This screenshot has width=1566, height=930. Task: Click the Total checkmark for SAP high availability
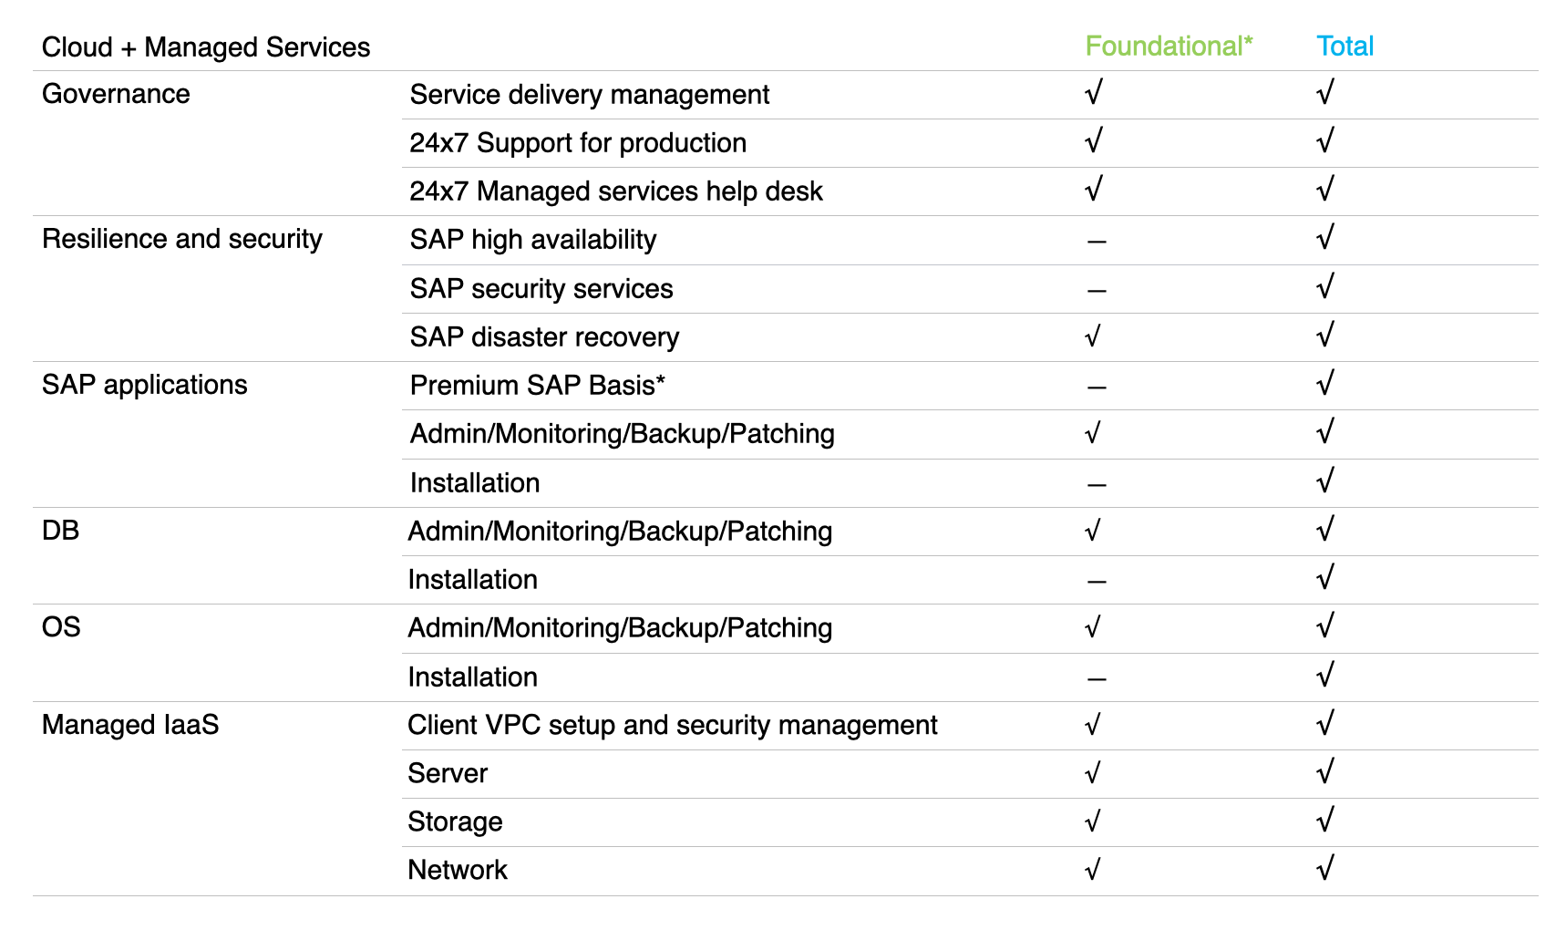pos(1325,238)
